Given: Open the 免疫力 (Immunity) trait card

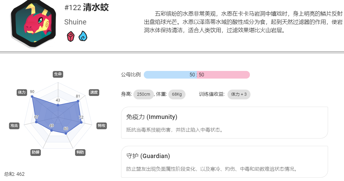Looking at the screenshot, I should pos(224,123).
